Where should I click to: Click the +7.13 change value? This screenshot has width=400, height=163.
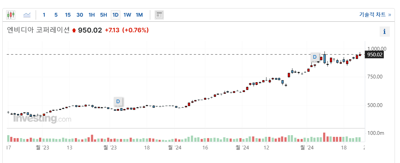tap(112, 30)
